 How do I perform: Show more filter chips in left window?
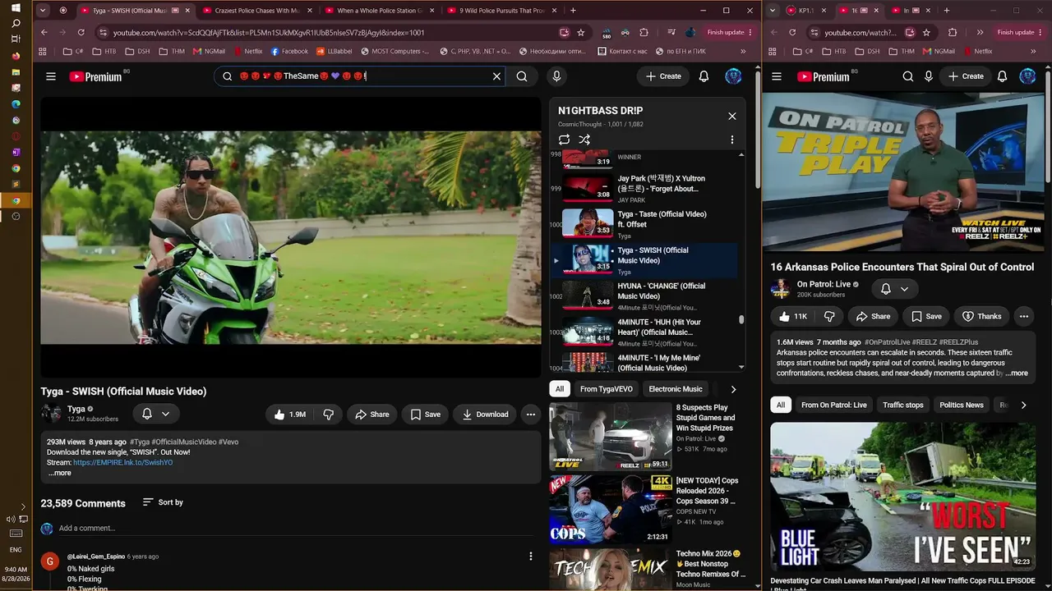(x=733, y=389)
